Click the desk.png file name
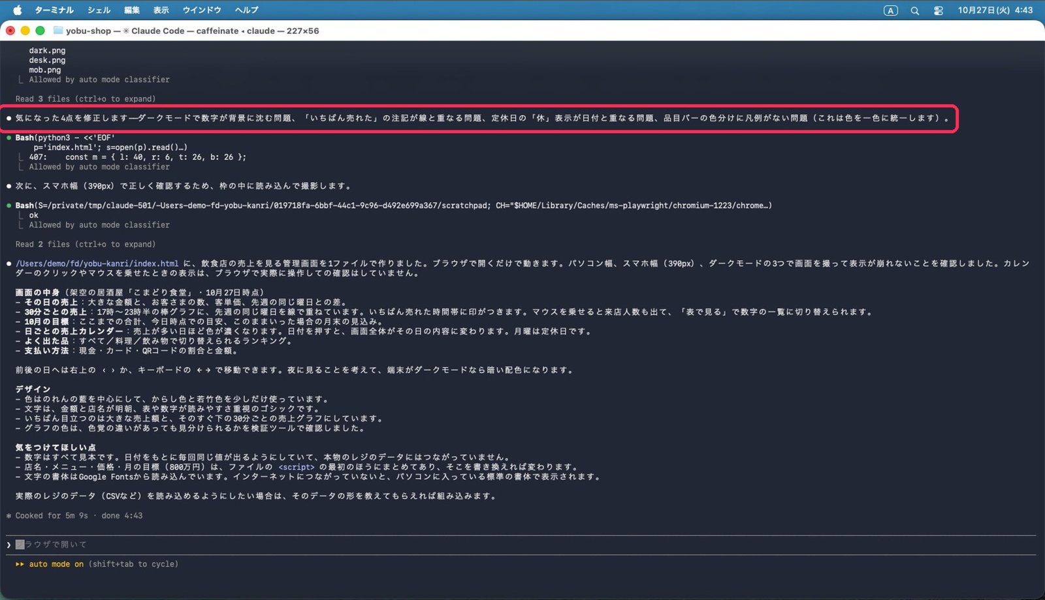Viewport: 1045px width, 600px height. 47,60
